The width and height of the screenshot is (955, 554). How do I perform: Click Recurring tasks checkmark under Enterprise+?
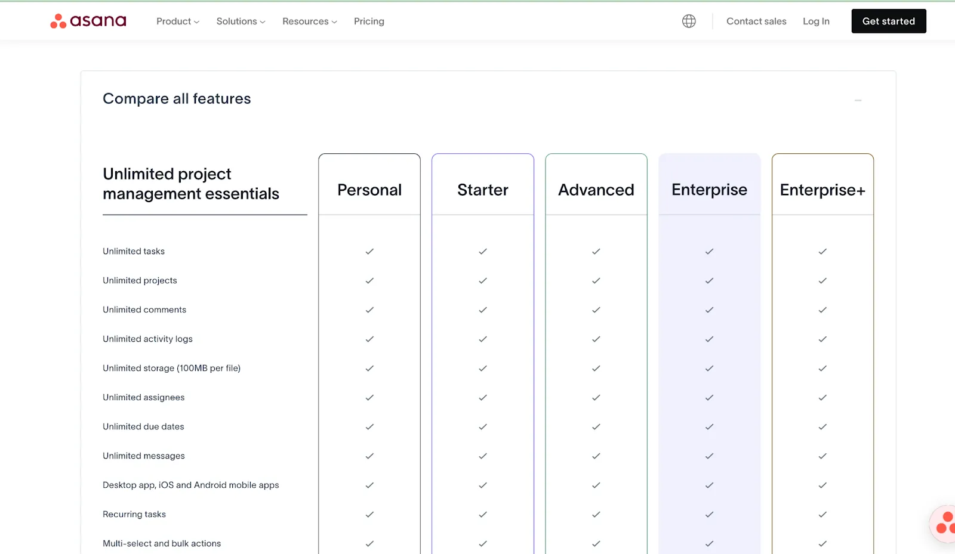pyautogui.click(x=822, y=514)
